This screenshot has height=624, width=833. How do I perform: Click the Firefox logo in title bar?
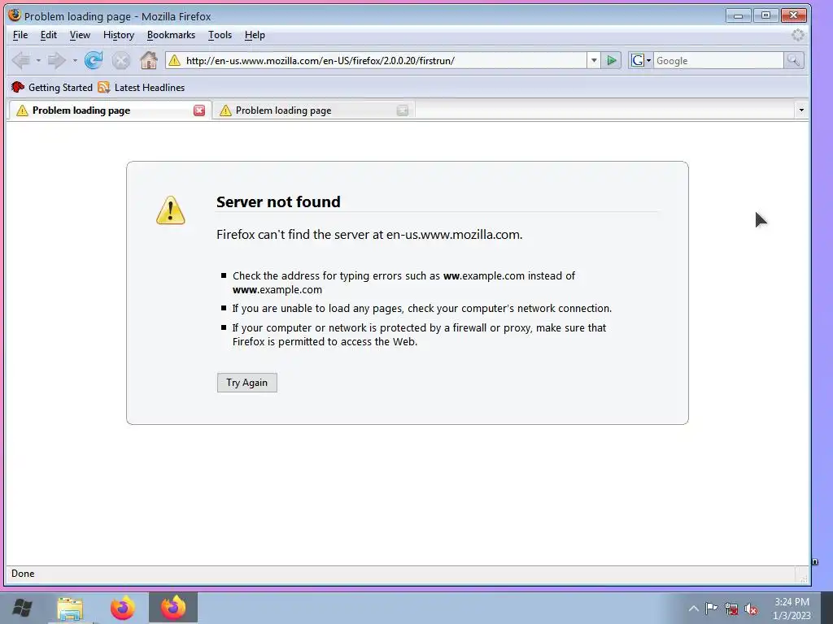pos(15,15)
